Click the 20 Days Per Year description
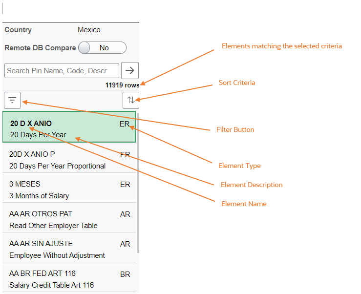Viewport: 361px width, 294px height. (38, 135)
